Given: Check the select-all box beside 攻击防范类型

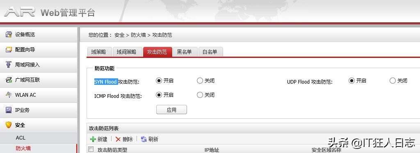Looking at the screenshot, I should (x=91, y=149).
